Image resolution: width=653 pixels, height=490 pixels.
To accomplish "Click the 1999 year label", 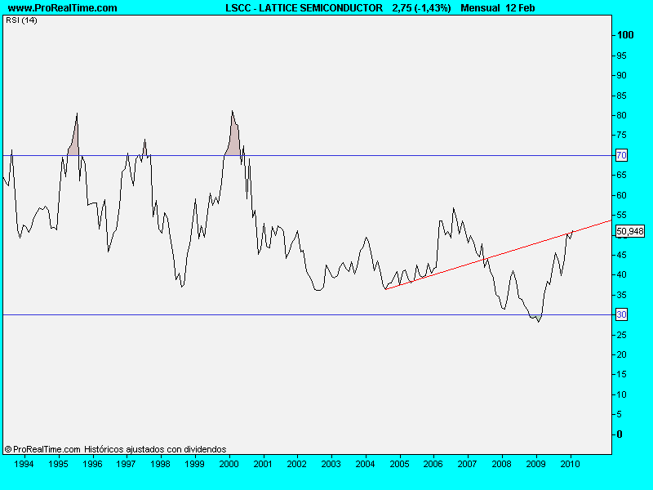I will (x=194, y=464).
